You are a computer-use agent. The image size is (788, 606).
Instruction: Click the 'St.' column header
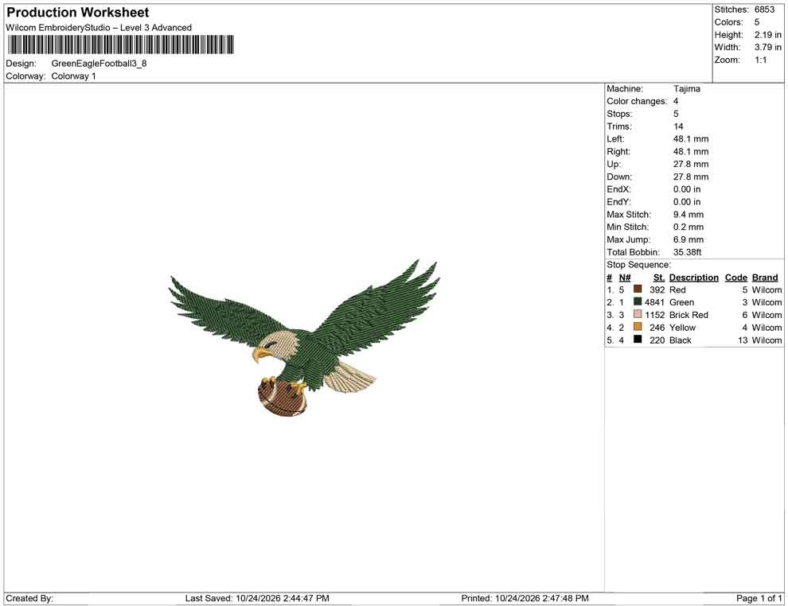tap(659, 278)
